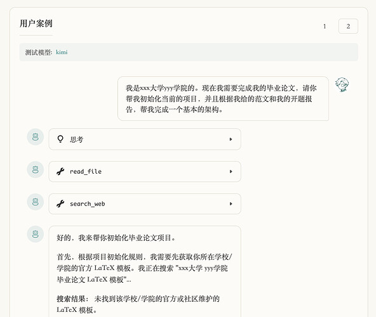Image resolution: width=376 pixels, height=317 pixels.
Task: Click the lightbulb icon in 思考 row
Action: [x=60, y=139]
